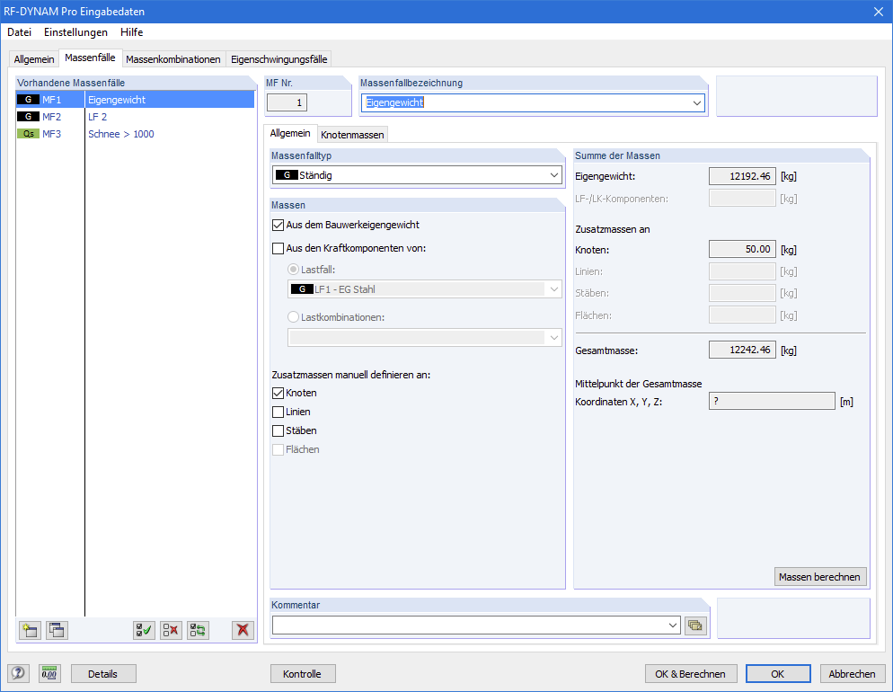
Task: Deselect all mass cases icon
Action: click(x=171, y=630)
